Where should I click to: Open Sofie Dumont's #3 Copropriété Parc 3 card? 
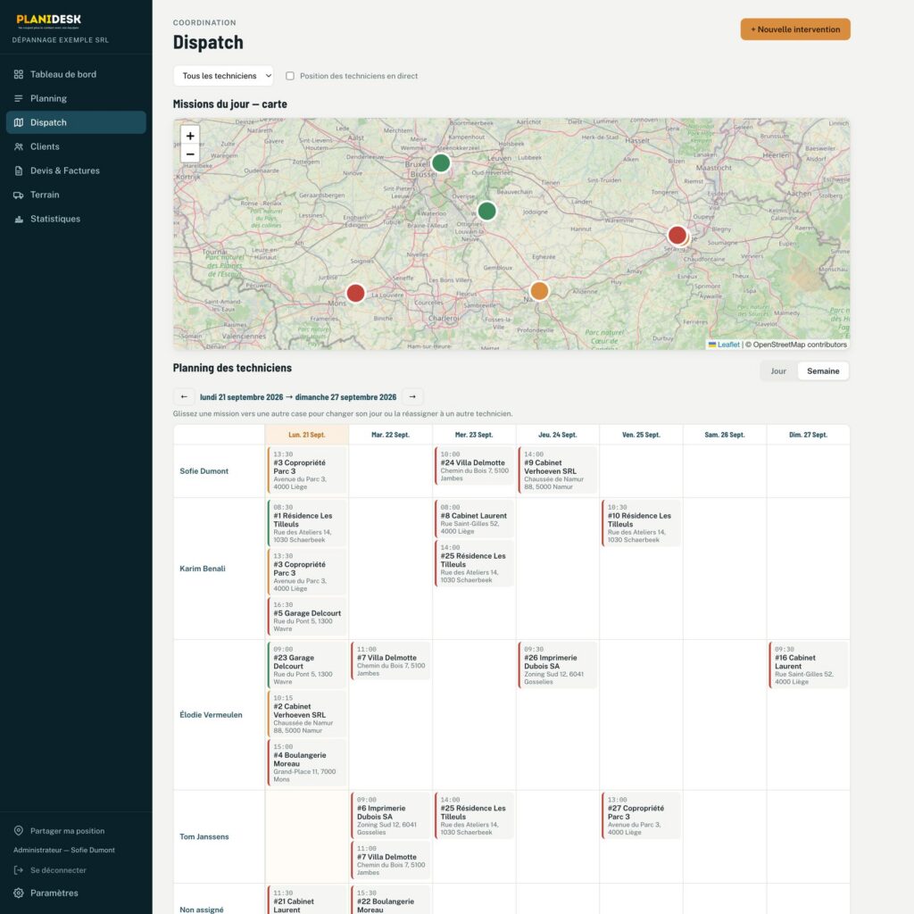point(307,470)
